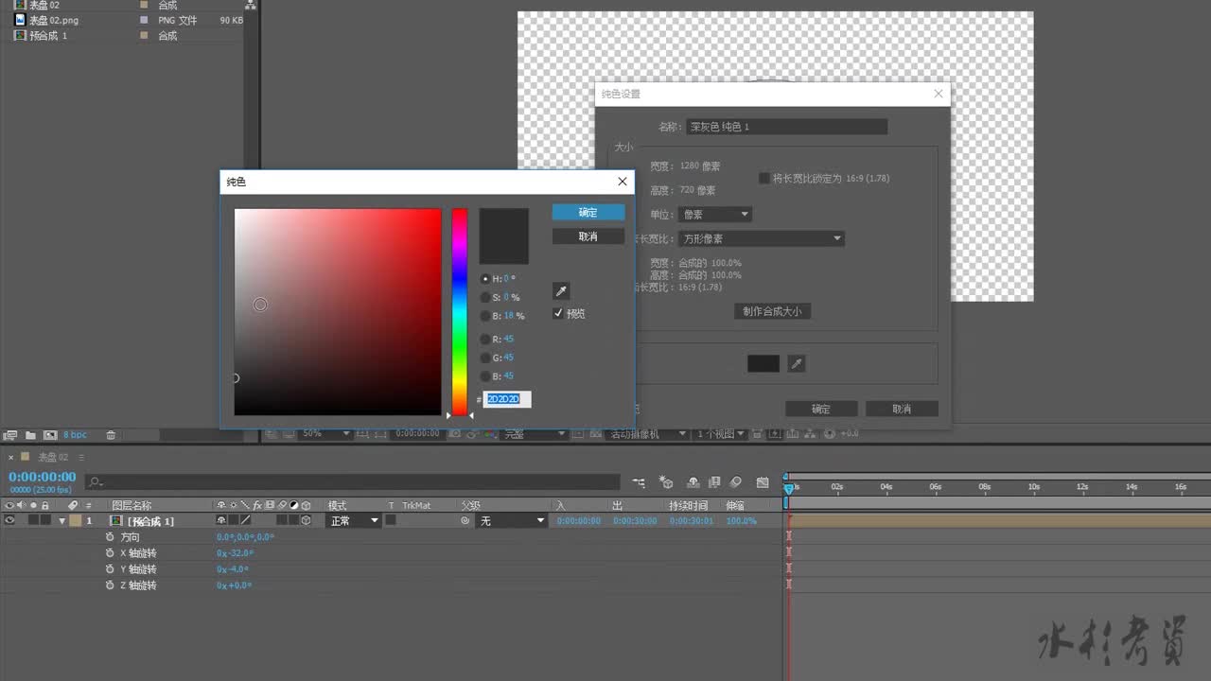Select 预合成 1 in project panel

47,35
